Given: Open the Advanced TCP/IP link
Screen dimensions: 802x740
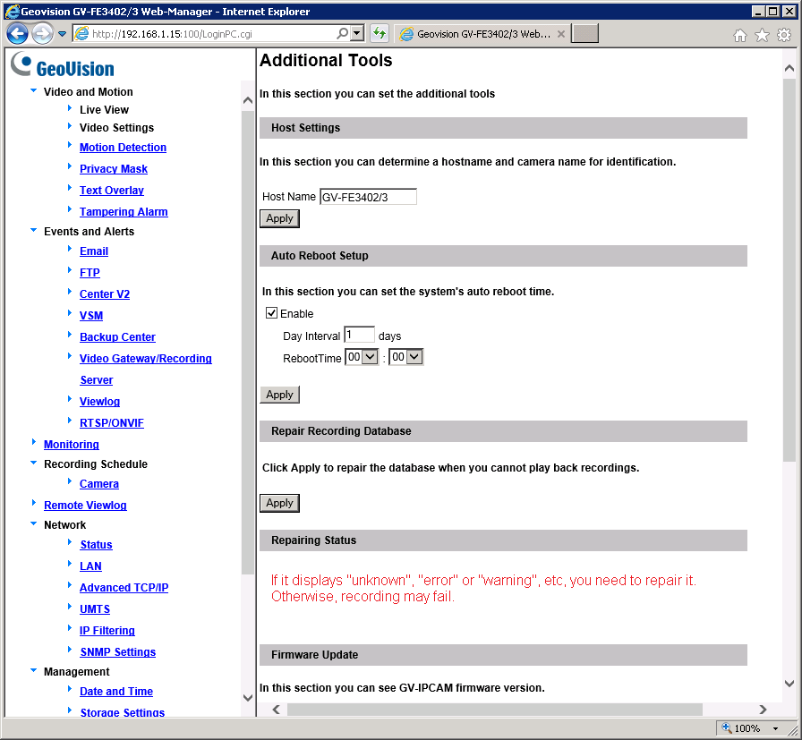Looking at the screenshot, I should [124, 588].
